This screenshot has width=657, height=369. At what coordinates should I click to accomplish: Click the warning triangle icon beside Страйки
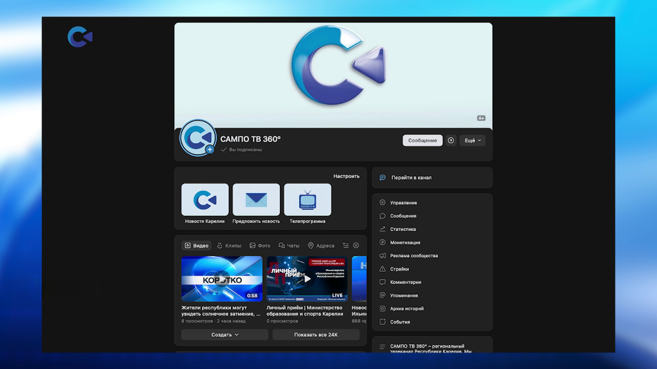[x=383, y=269]
